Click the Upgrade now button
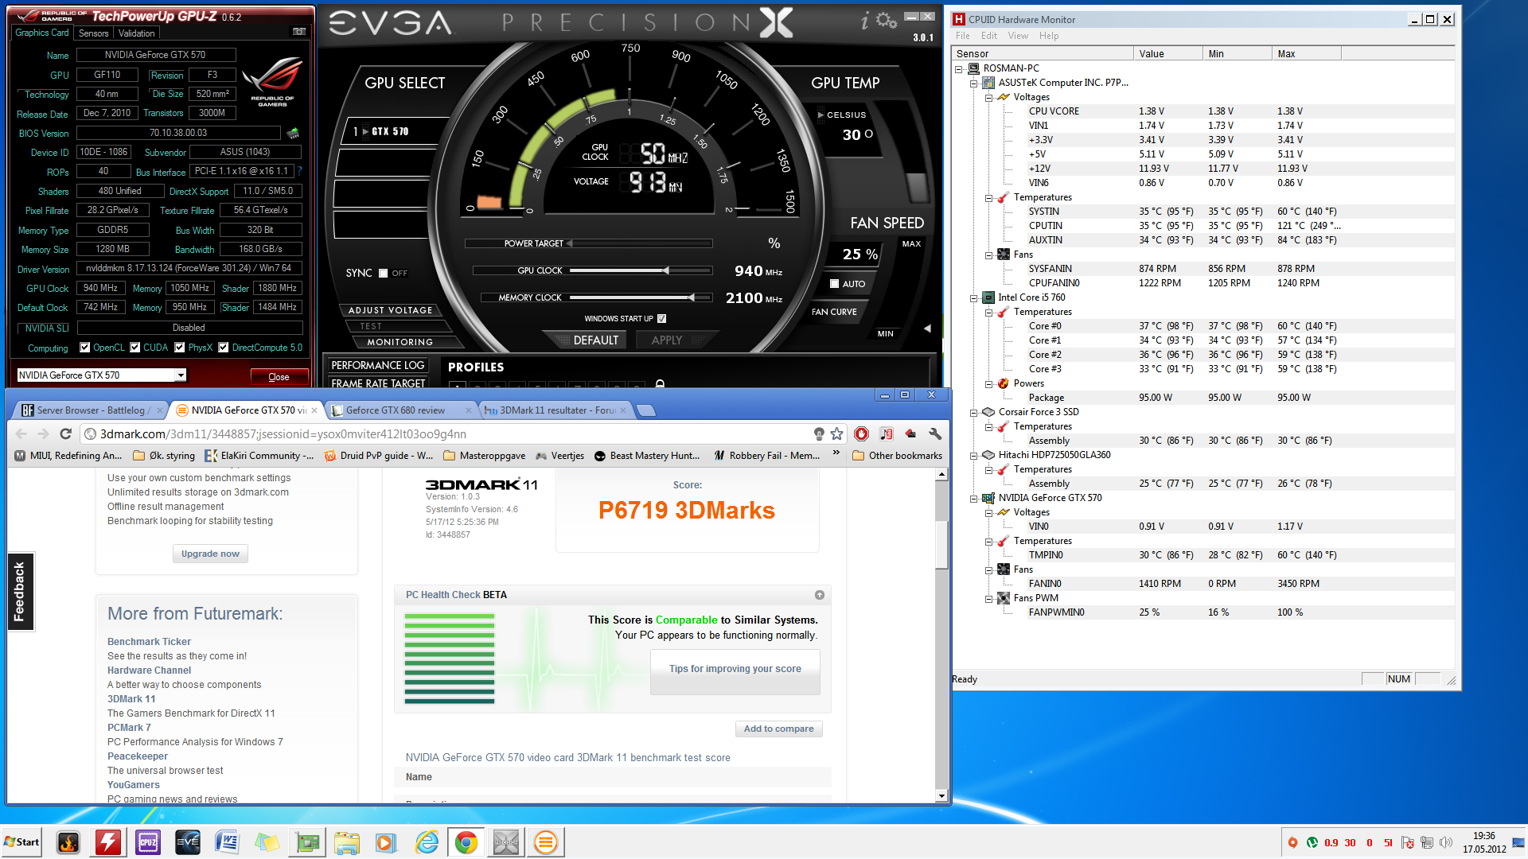The height and width of the screenshot is (859, 1528). tap(210, 554)
